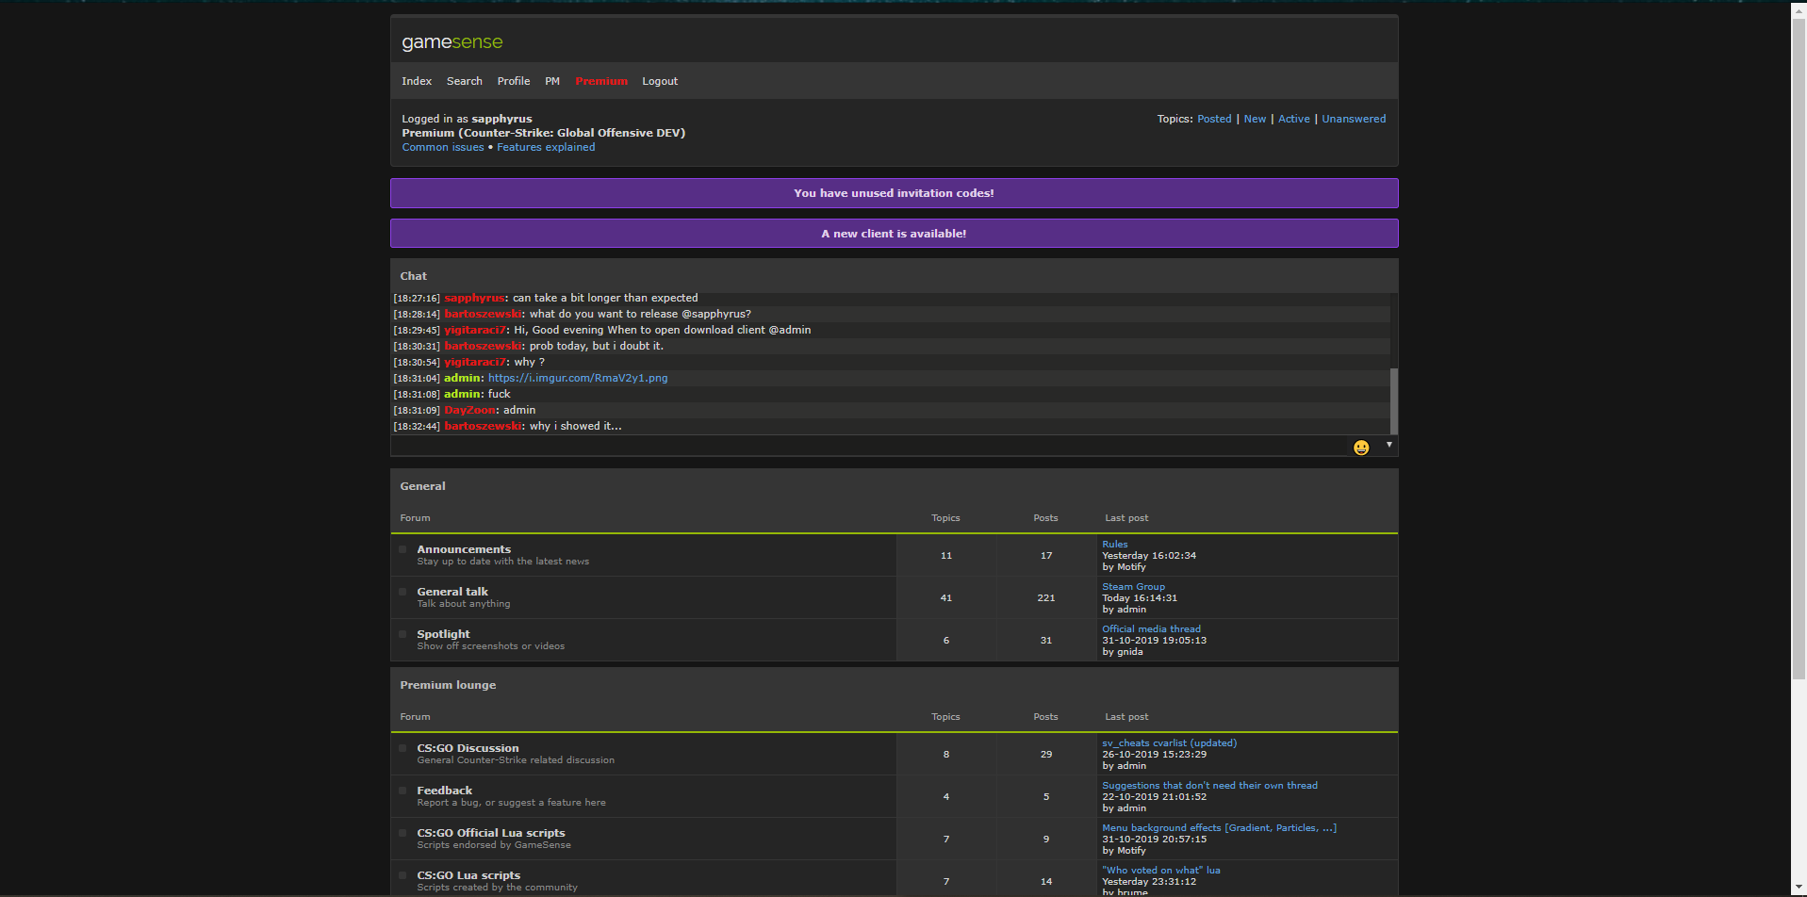Open the emoji picker in the chat
1807x897 pixels.
(1360, 448)
